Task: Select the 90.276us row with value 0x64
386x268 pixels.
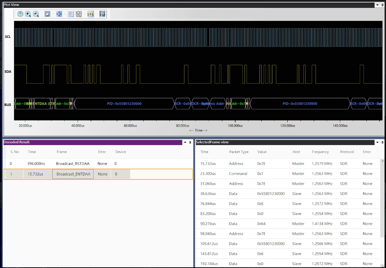Action: (x=288, y=224)
